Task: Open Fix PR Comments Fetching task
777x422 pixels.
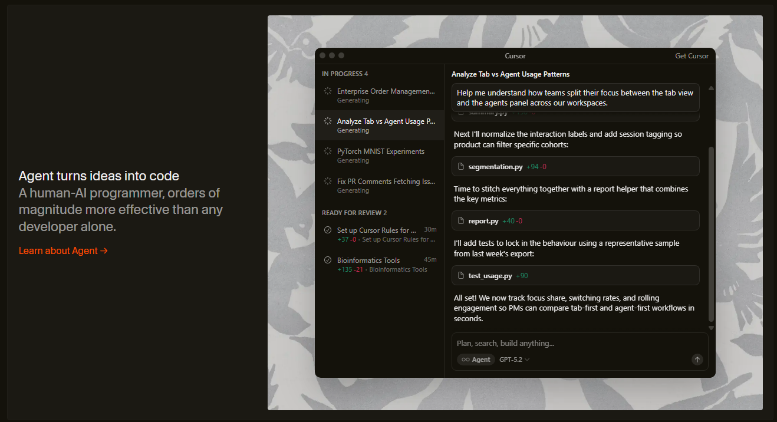Action: click(x=379, y=185)
